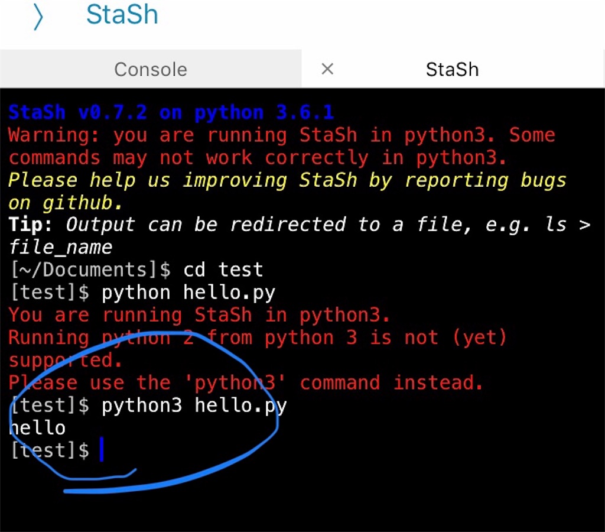The image size is (605, 532).
Task: Select the 'python3 hello.py' command text
Action: [x=194, y=406]
